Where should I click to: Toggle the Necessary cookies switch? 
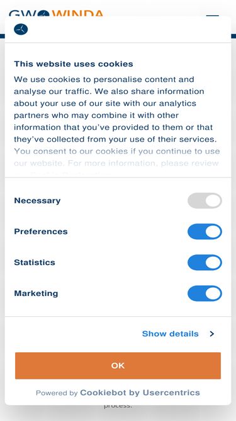[x=205, y=201]
